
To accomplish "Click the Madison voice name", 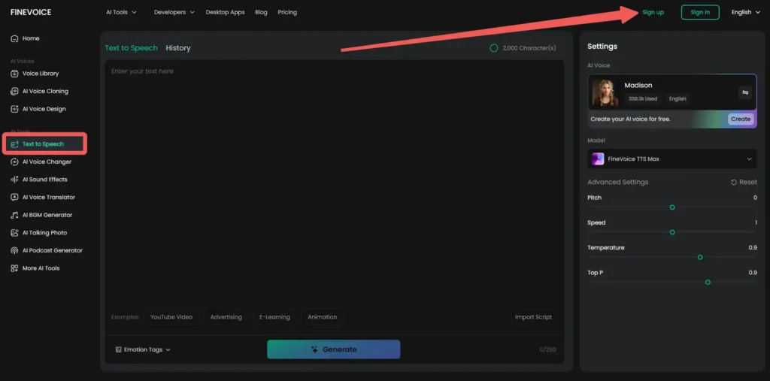I will pos(638,86).
